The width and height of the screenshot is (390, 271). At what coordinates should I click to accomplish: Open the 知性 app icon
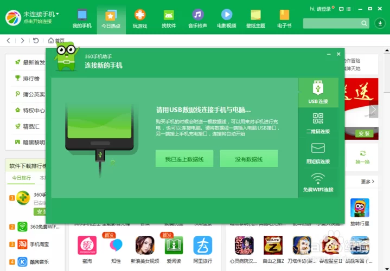[116, 245]
